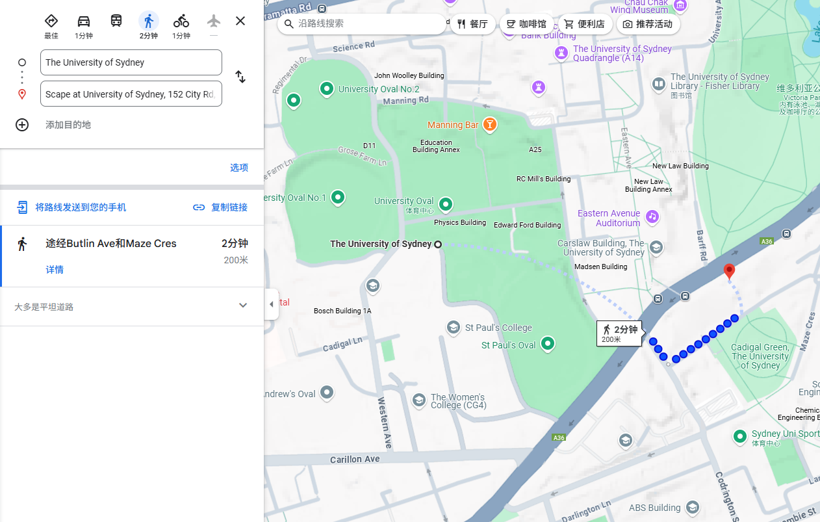Select the transit travel mode icon
The height and width of the screenshot is (522, 820).
[x=116, y=21]
